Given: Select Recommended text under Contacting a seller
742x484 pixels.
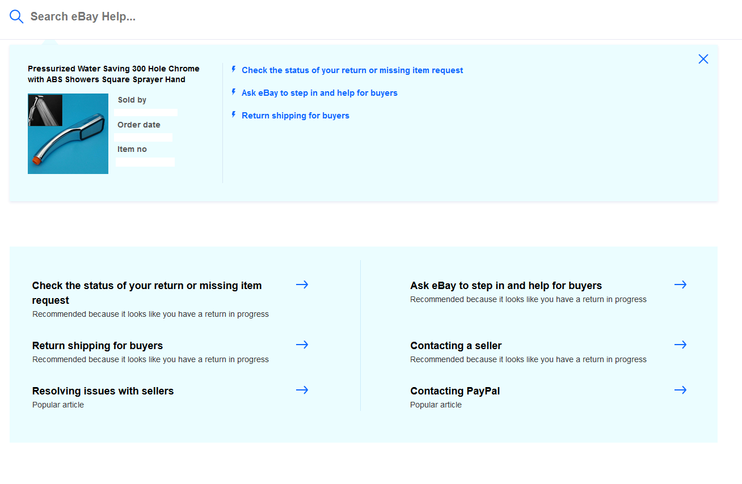Looking at the screenshot, I should tap(528, 359).
